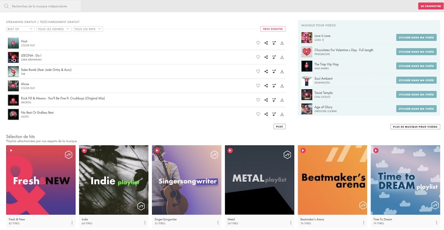The width and height of the screenshot is (444, 230).
Task: Open the Beatmaker's arena playlist cover
Action: pyautogui.click(x=332, y=180)
